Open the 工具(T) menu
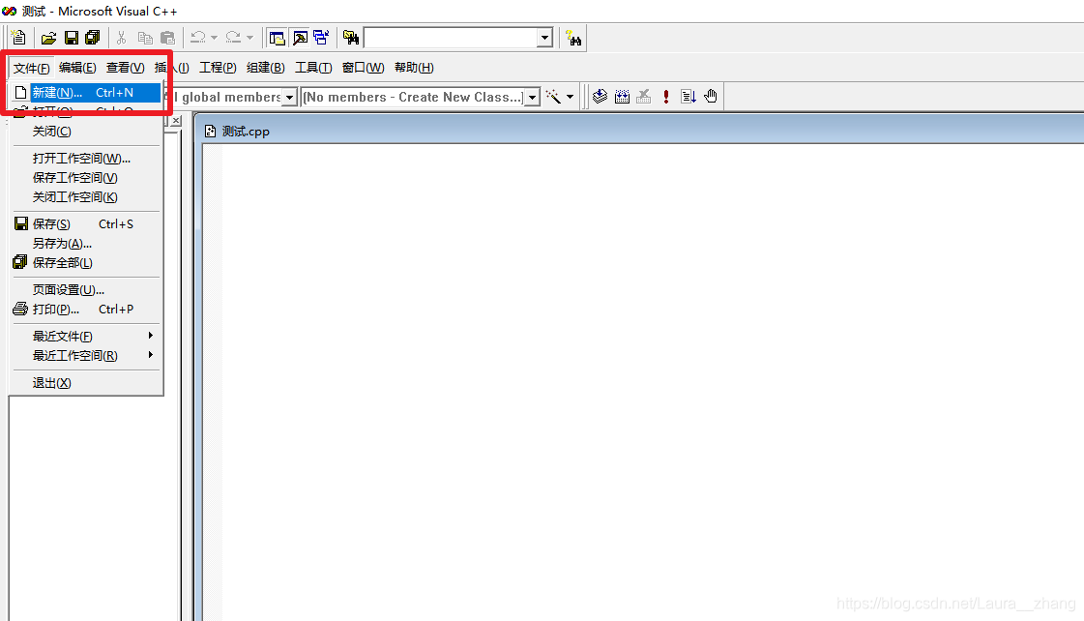1084x621 pixels. tap(313, 67)
